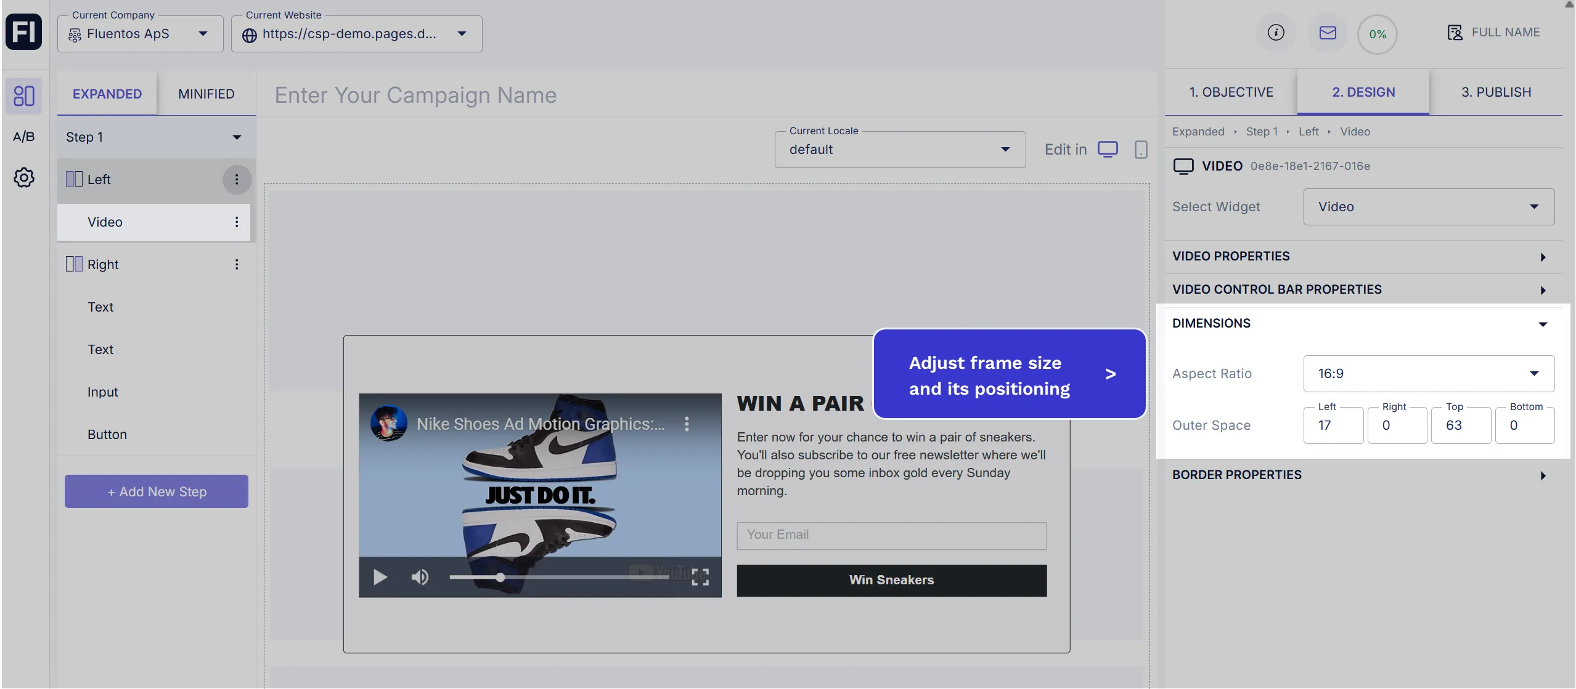This screenshot has width=1576, height=689.
Task: Open the settings gear in sidebar
Action: pyautogui.click(x=23, y=177)
